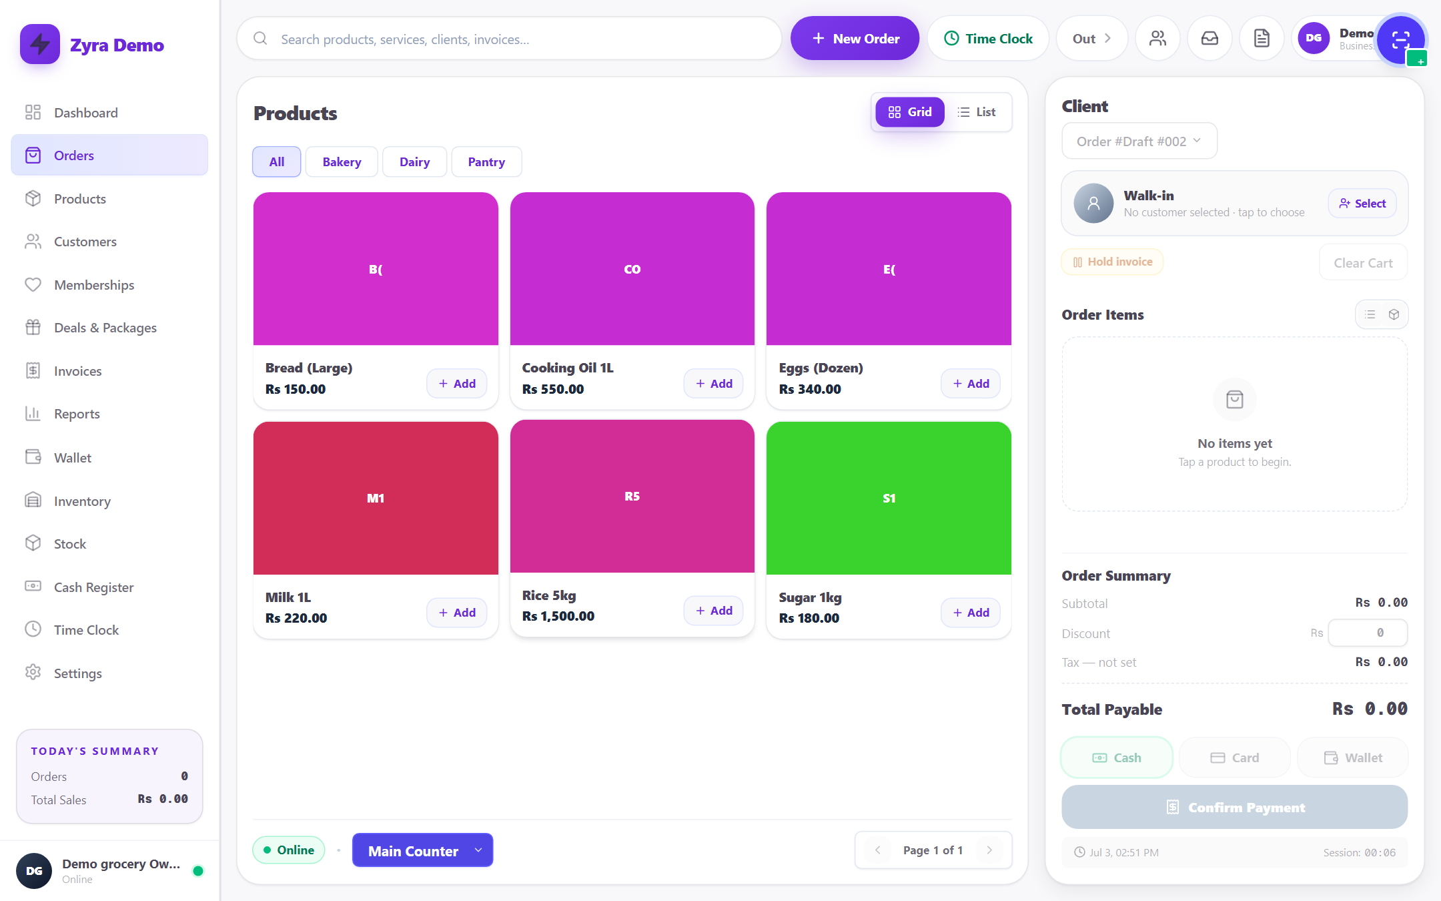Image resolution: width=1441 pixels, height=901 pixels.
Task: Click the barcode scanner button
Action: tap(1400, 39)
